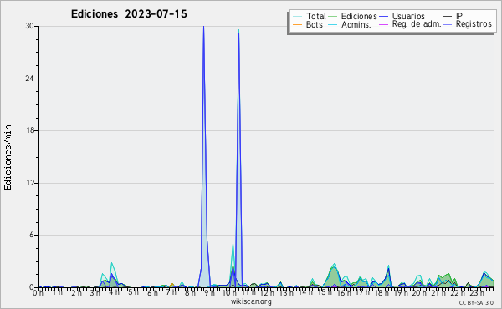The image size is (502, 309).
Task: Click the Admins. legend entry
Action: click(x=350, y=24)
